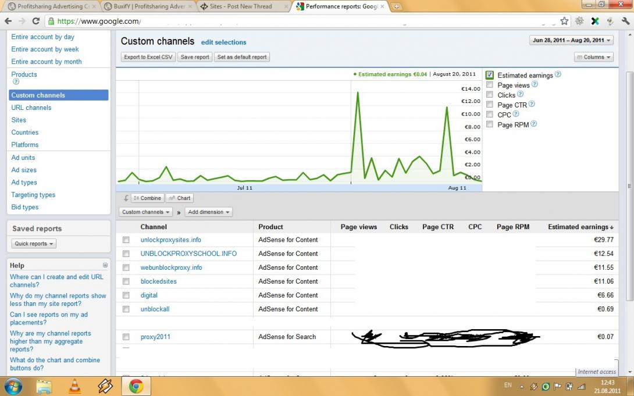Image resolution: width=634 pixels, height=396 pixels.
Task: Open the Windows Start menu
Action: coord(13,386)
